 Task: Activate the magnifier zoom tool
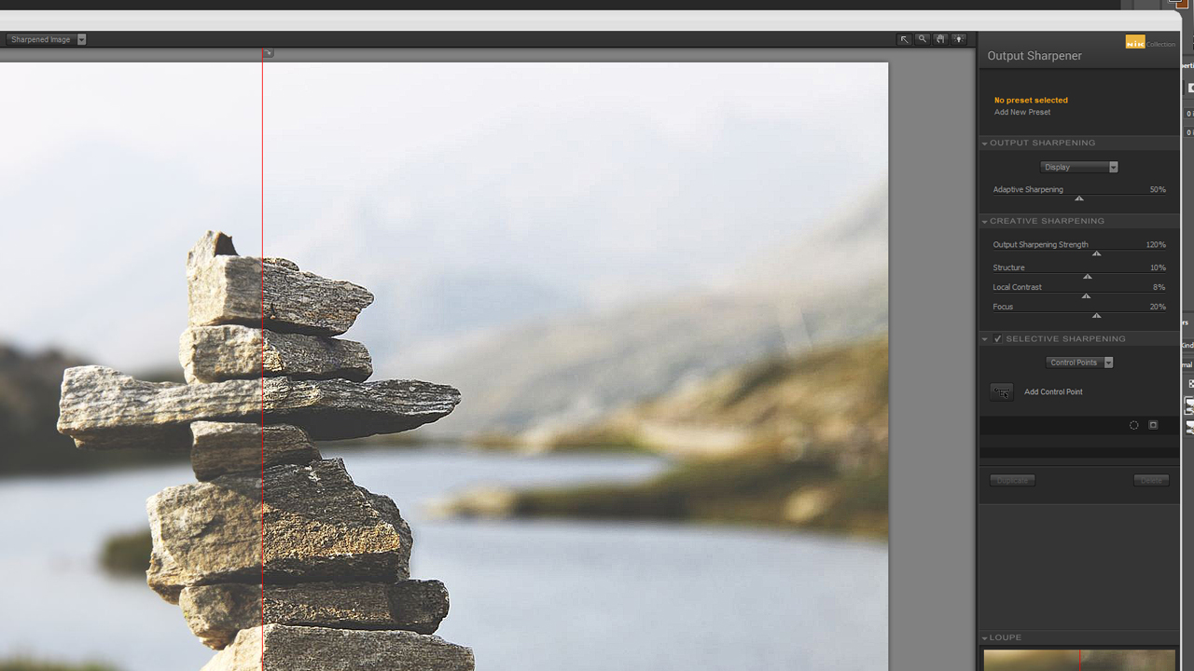coord(922,39)
